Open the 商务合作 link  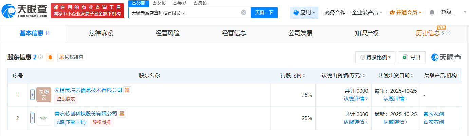pos(335,13)
